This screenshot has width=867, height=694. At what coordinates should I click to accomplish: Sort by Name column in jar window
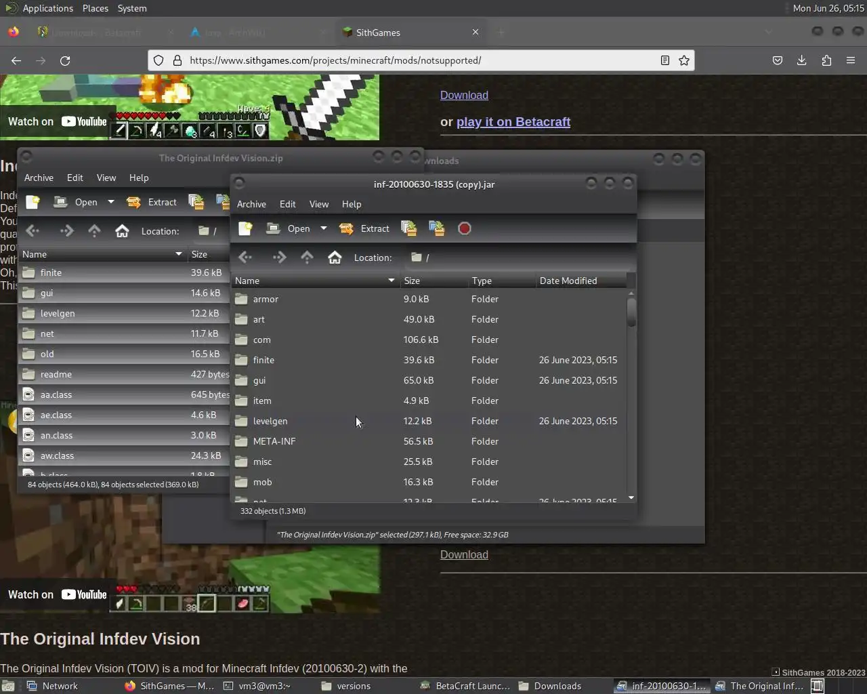pyautogui.click(x=316, y=281)
